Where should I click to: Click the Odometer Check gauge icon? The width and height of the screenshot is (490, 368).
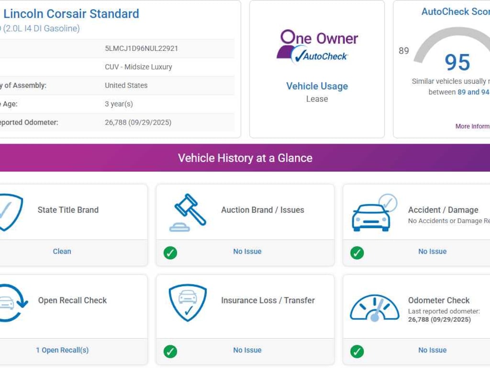click(374, 308)
